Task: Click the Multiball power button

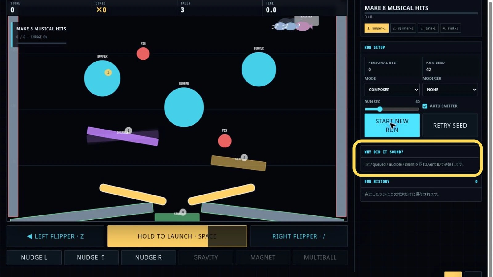Action: click(x=320, y=257)
